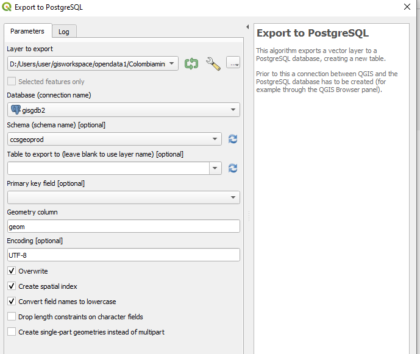Switch to the Log tab

tap(63, 32)
